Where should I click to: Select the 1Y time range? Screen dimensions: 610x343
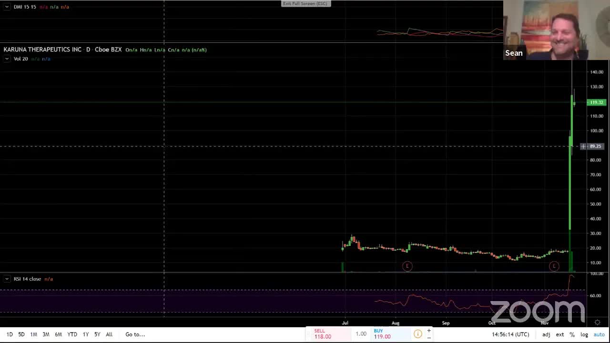click(86, 334)
